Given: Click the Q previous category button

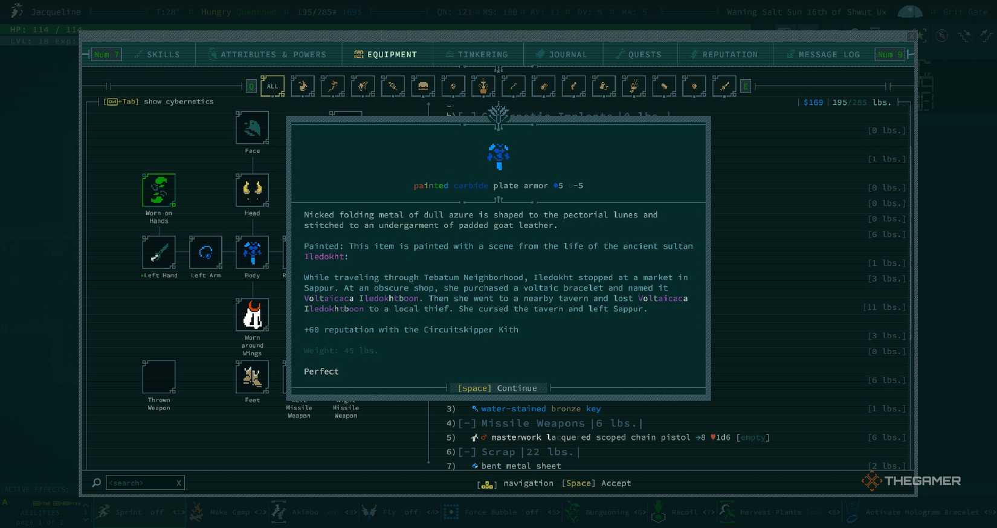Looking at the screenshot, I should (251, 87).
